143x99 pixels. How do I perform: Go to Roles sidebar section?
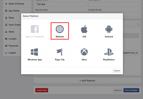12,18
